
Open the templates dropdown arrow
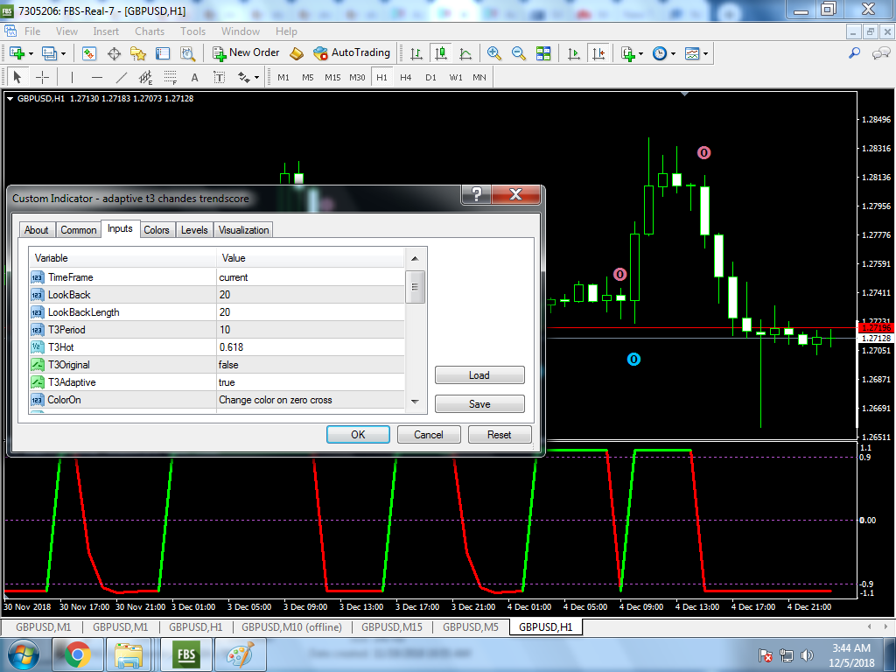[706, 53]
